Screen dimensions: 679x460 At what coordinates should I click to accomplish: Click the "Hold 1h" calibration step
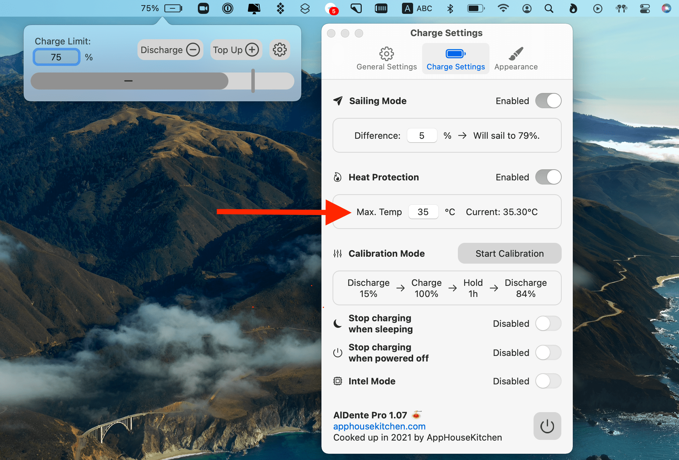[x=473, y=288]
